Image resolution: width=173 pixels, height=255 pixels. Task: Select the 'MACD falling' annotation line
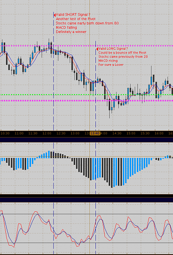[67, 27]
